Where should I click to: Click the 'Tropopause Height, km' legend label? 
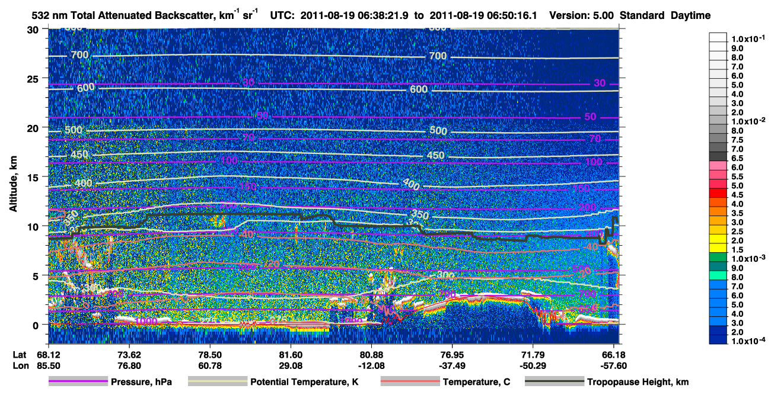tap(638, 383)
